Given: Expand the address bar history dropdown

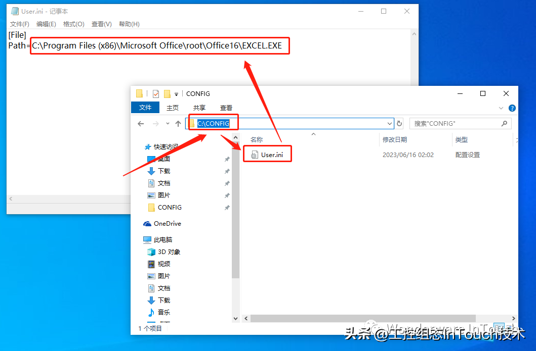Looking at the screenshot, I should (x=389, y=124).
